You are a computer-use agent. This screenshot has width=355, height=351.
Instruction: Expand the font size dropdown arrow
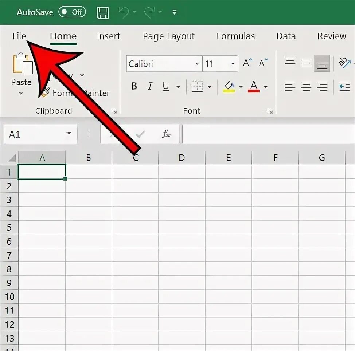(233, 64)
